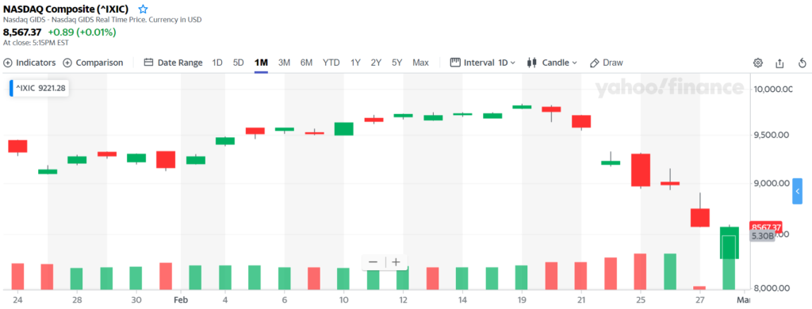Click the 9,500.00 price axis label

[x=771, y=135]
